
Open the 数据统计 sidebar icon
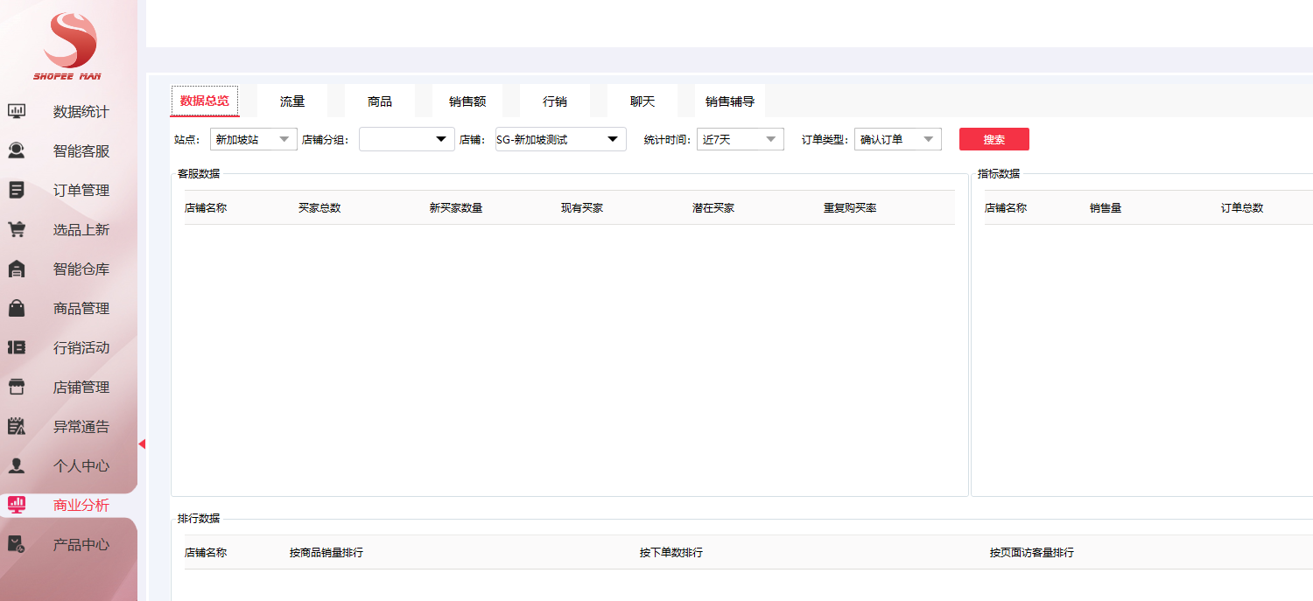tap(18, 111)
